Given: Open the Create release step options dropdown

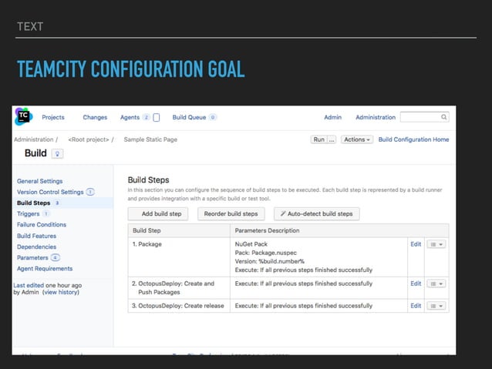Looking at the screenshot, I should point(436,306).
